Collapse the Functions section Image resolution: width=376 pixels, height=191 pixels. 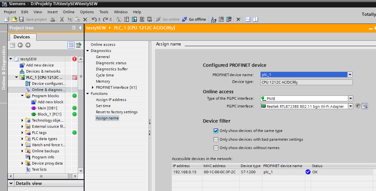pyautogui.click(x=88, y=94)
